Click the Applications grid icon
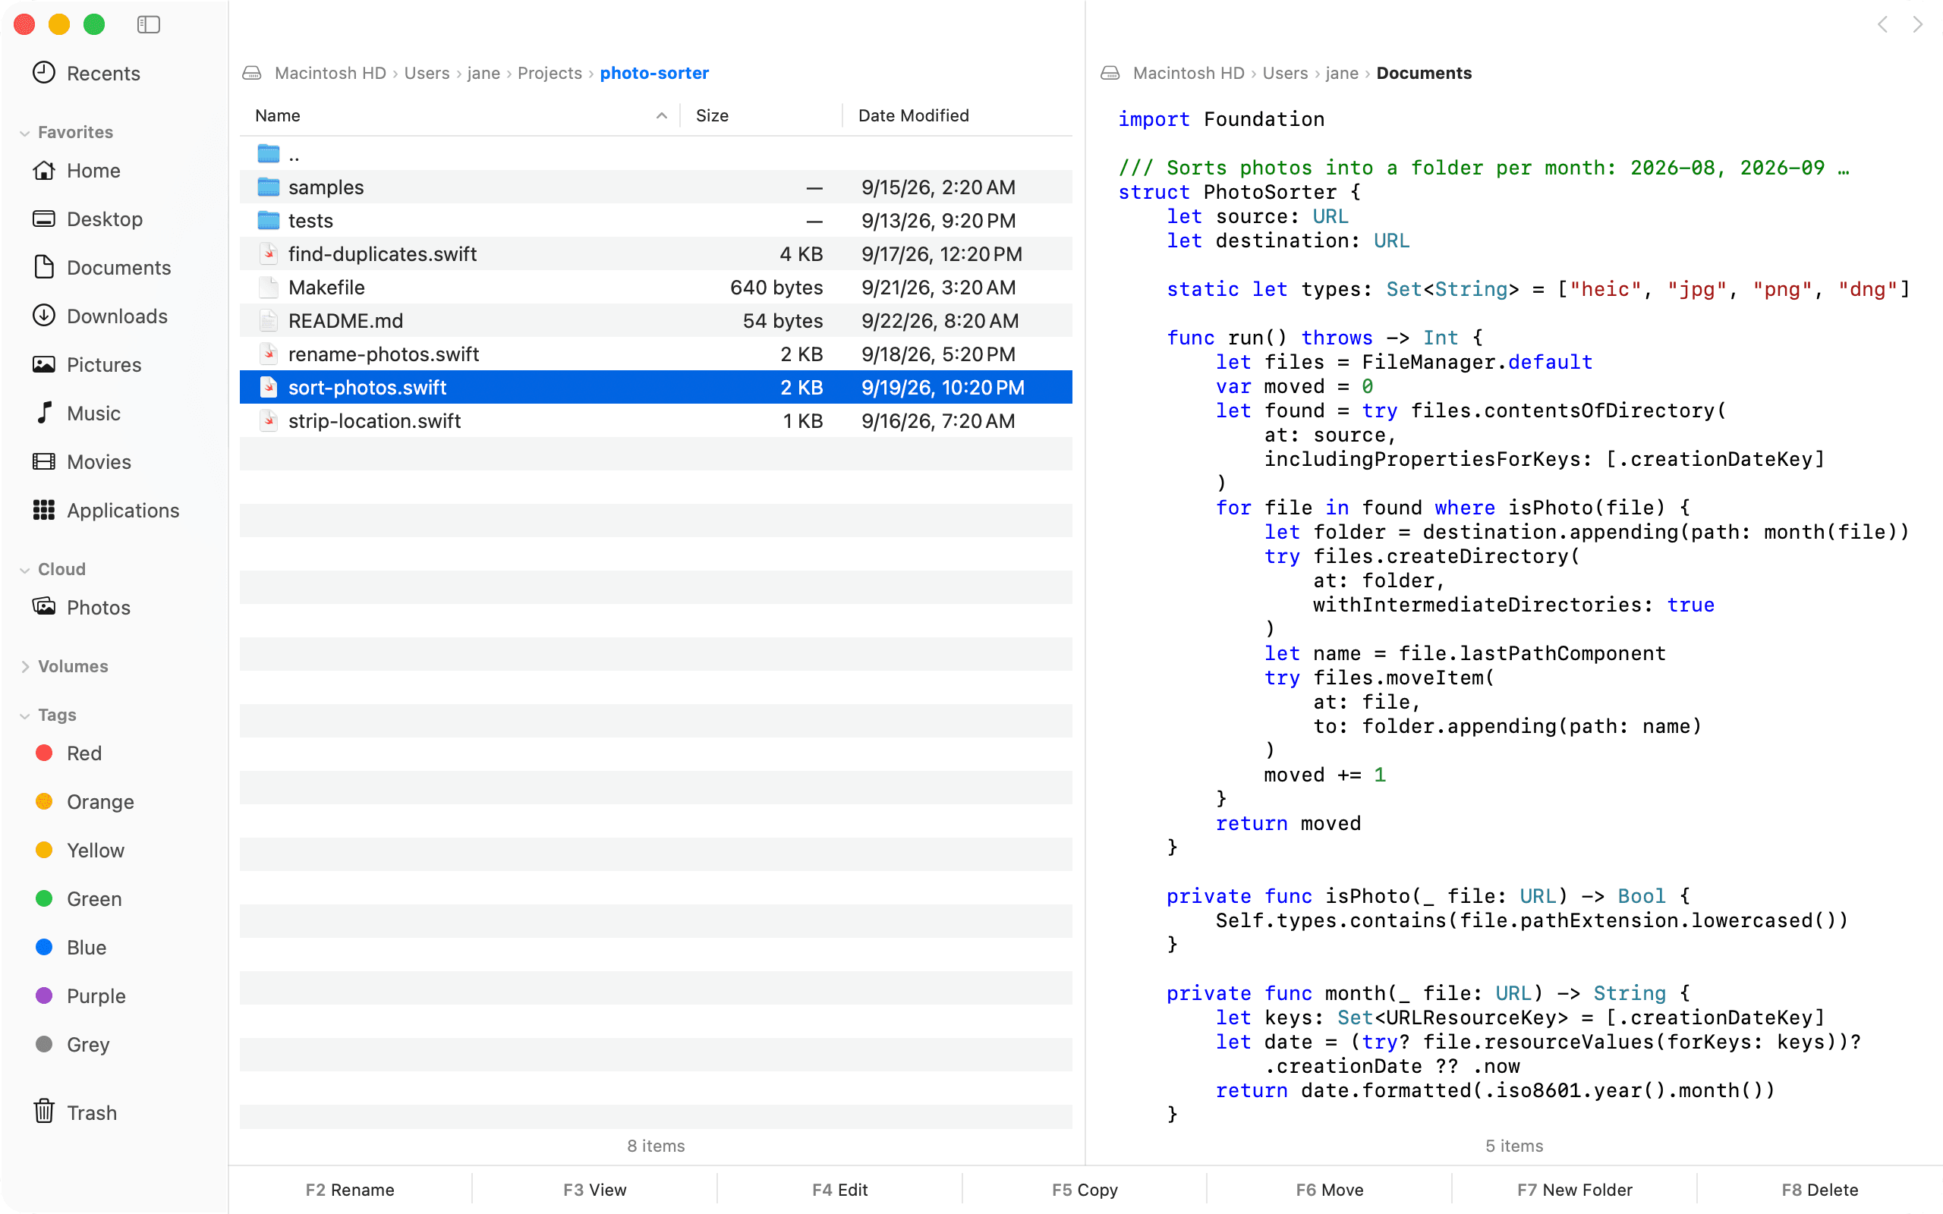The width and height of the screenshot is (1943, 1214). coord(44,510)
